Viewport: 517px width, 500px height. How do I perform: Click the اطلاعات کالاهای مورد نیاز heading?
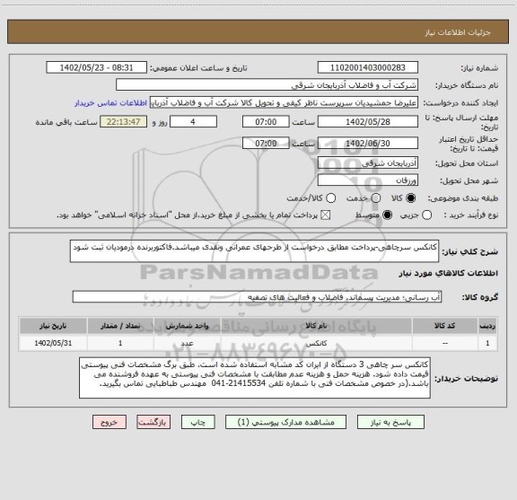pos(448,273)
